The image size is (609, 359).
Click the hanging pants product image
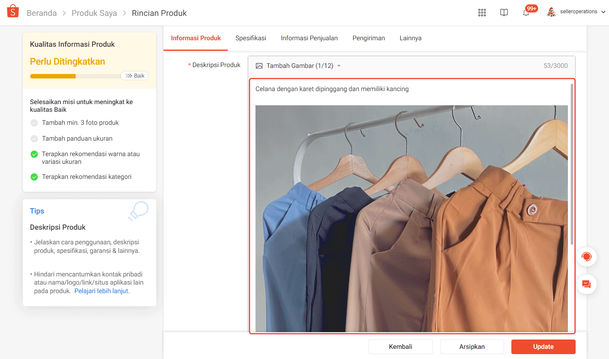click(411, 220)
